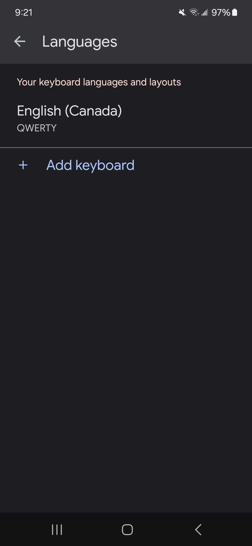The image size is (252, 546).
Task: Tap the muted sound icon in status bar
Action: coord(182,12)
